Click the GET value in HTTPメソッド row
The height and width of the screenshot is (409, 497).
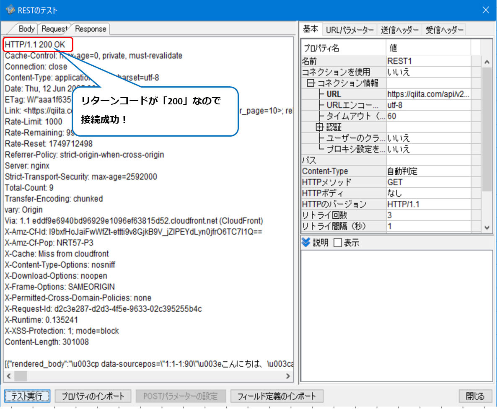[394, 182]
